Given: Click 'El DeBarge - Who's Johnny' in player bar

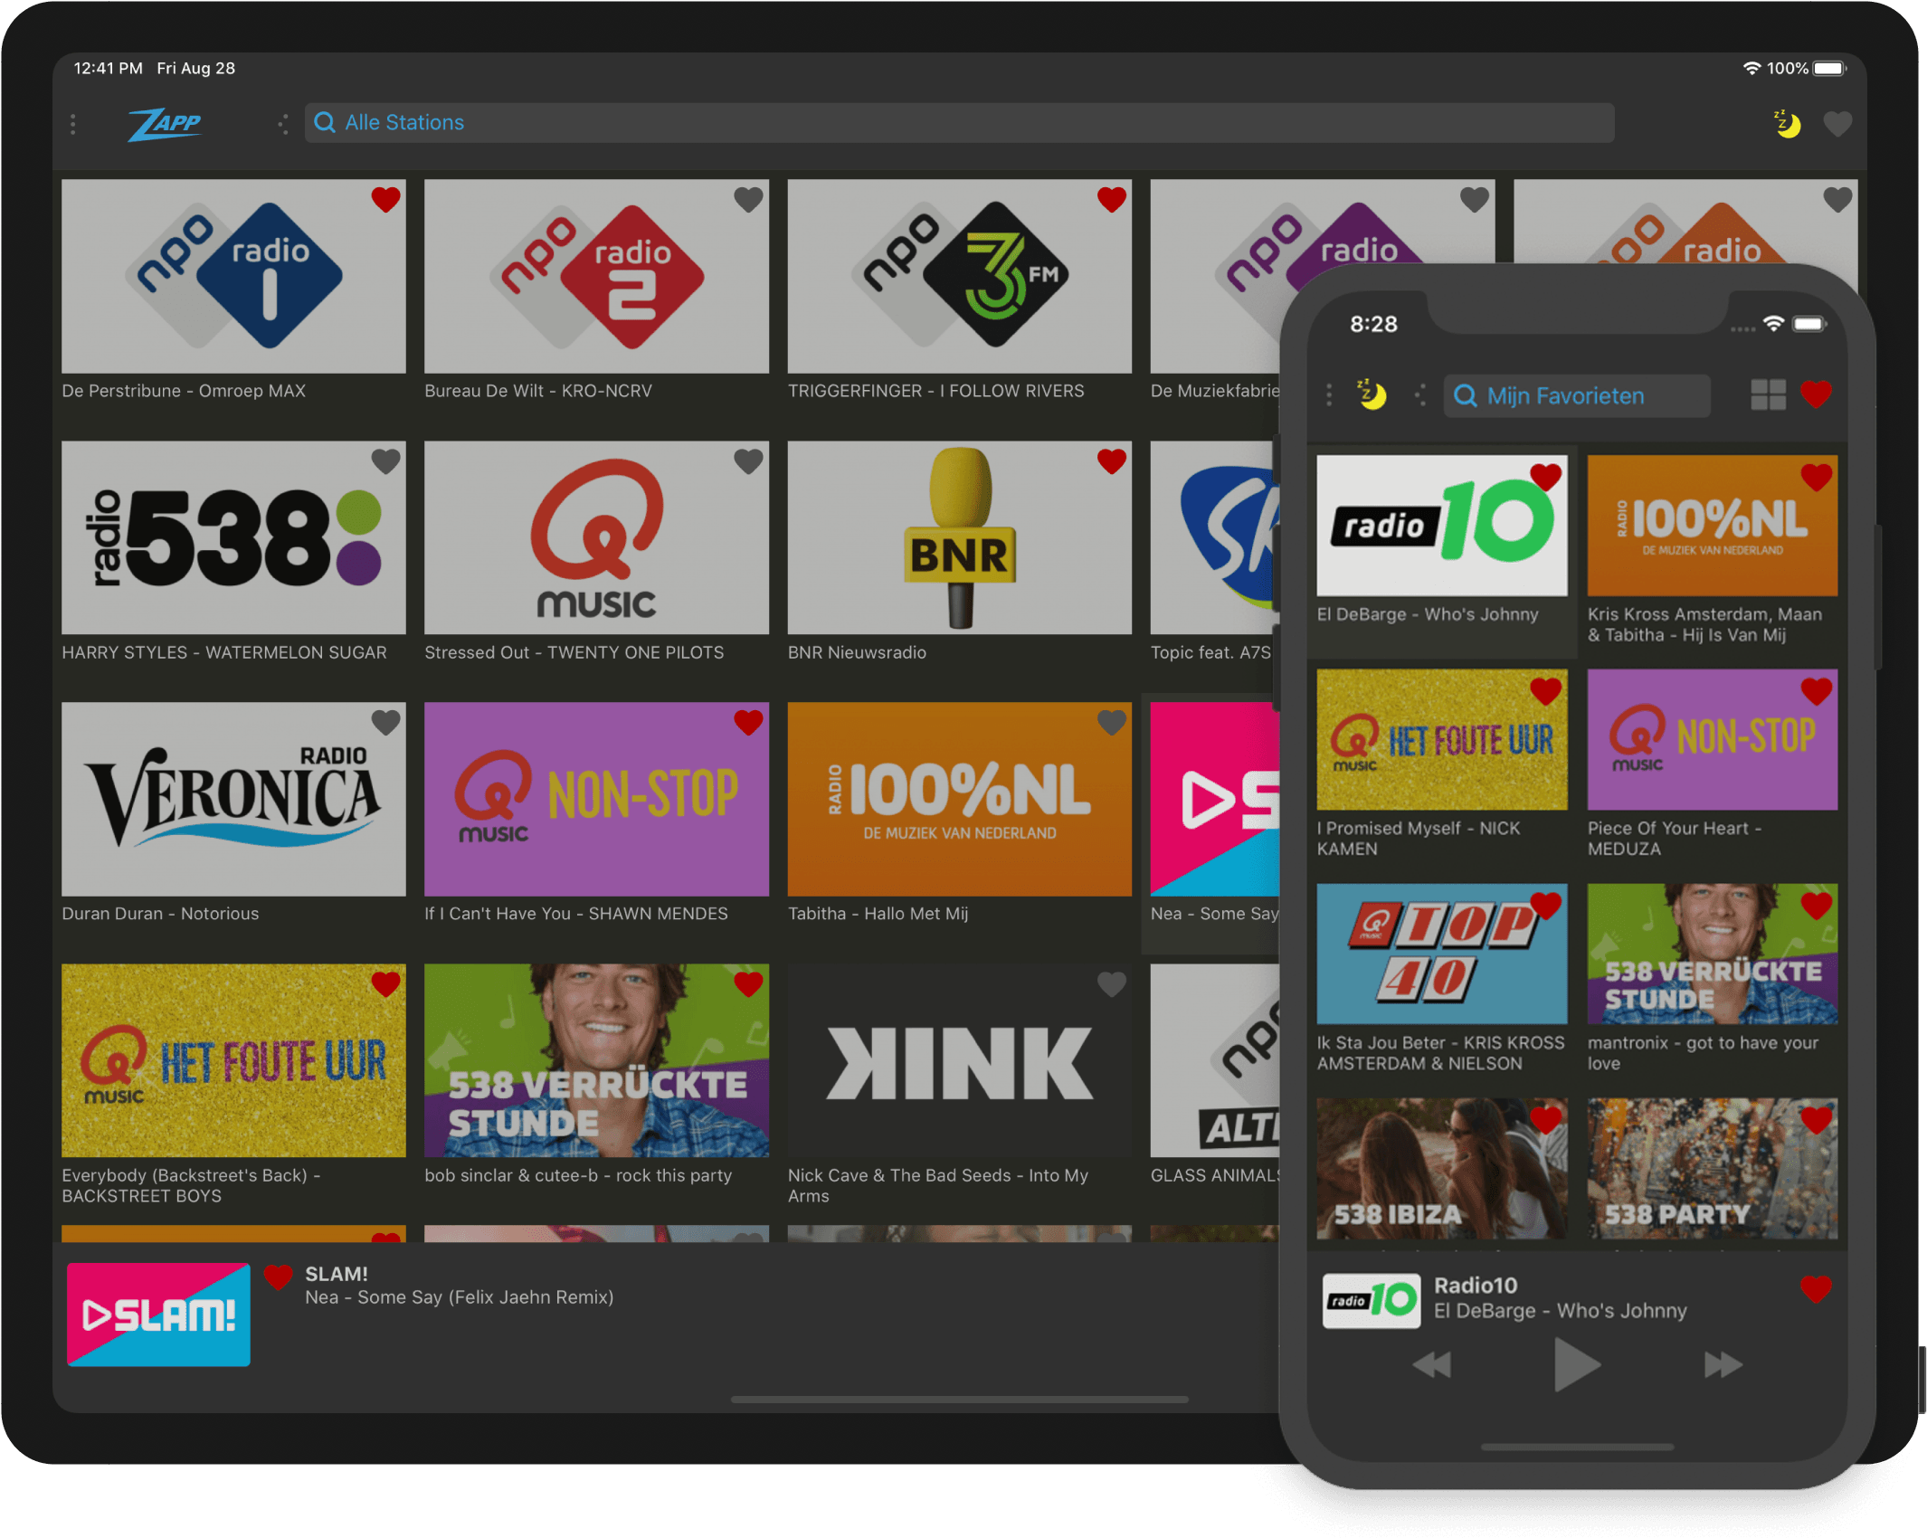Looking at the screenshot, I should coord(1561,1311).
